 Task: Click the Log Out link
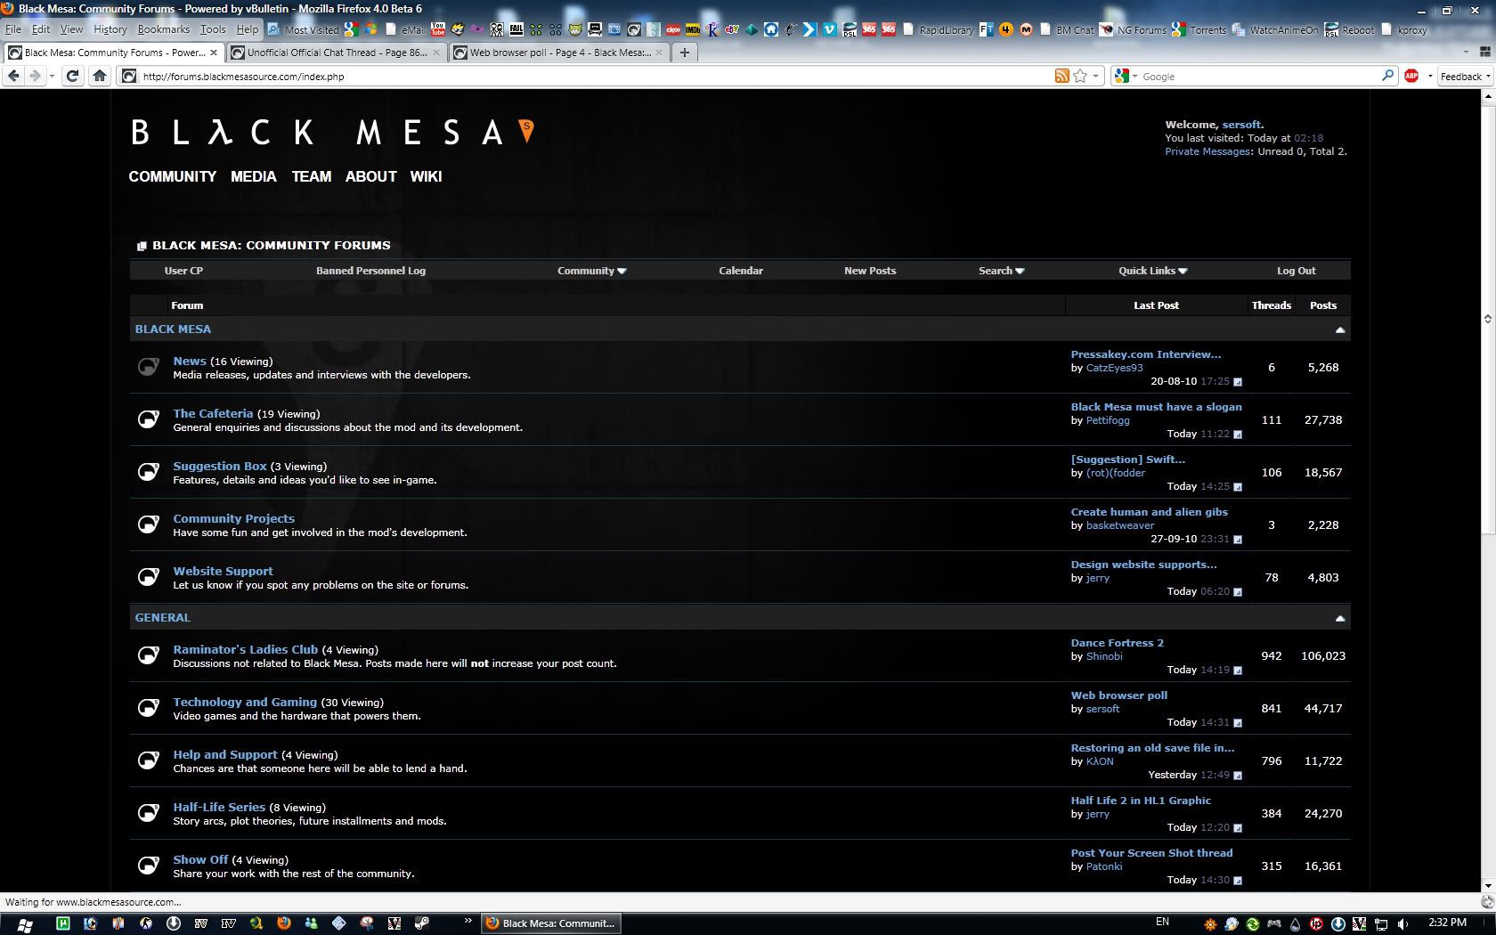pyautogui.click(x=1296, y=271)
